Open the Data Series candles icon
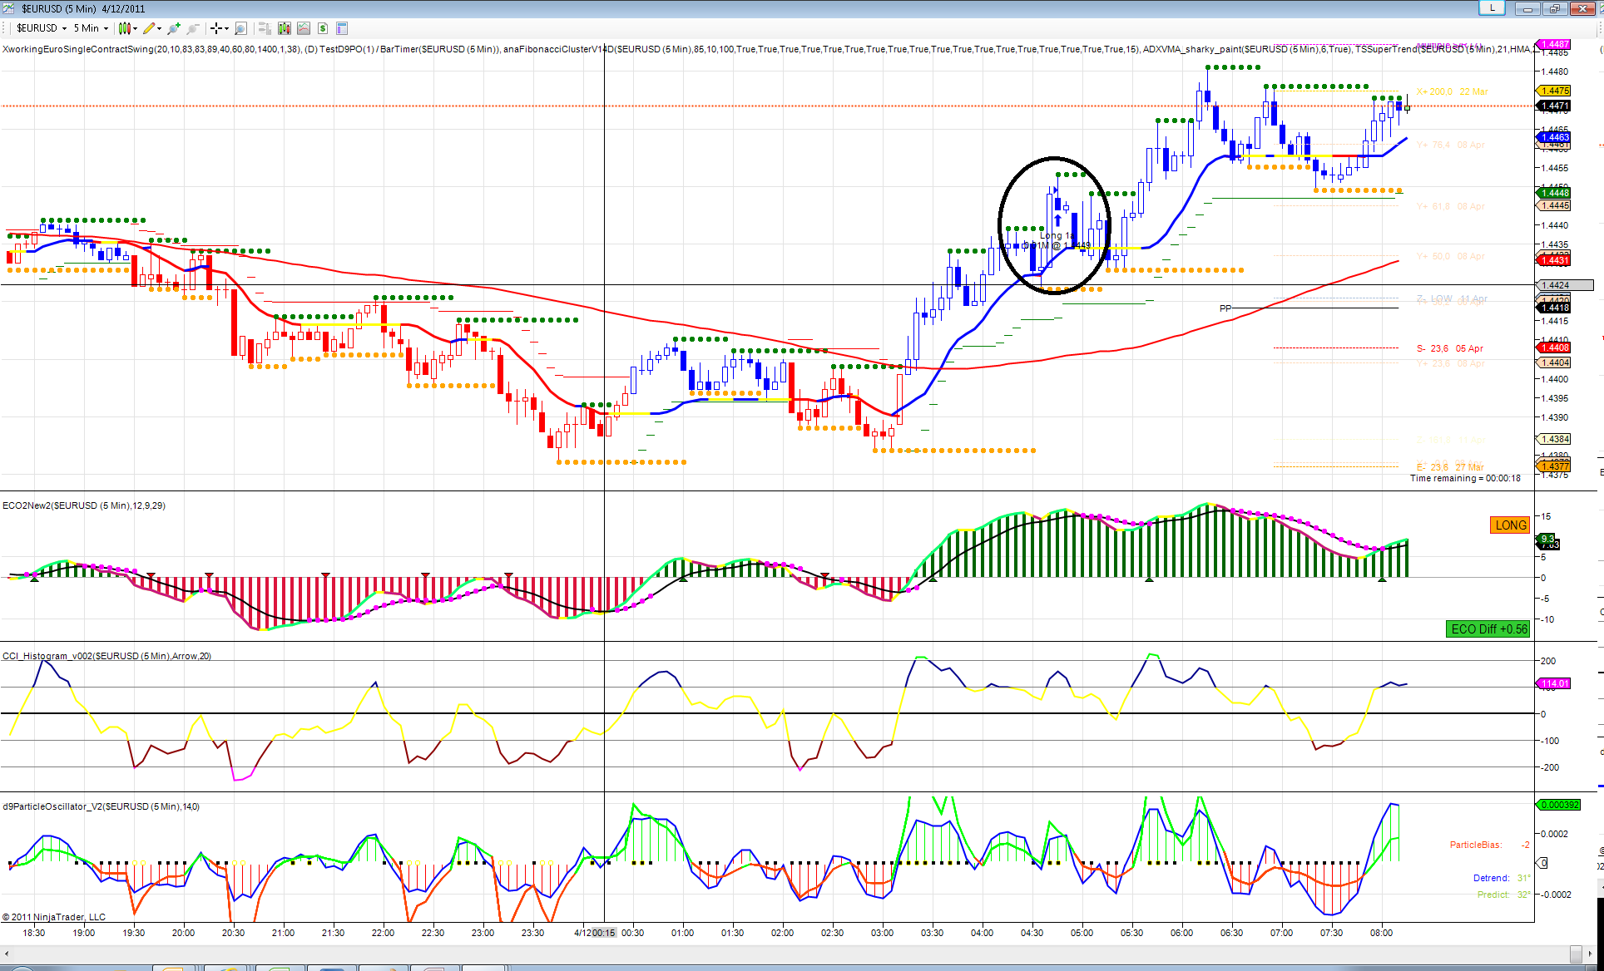The width and height of the screenshot is (1604, 971). pyautogui.click(x=285, y=28)
